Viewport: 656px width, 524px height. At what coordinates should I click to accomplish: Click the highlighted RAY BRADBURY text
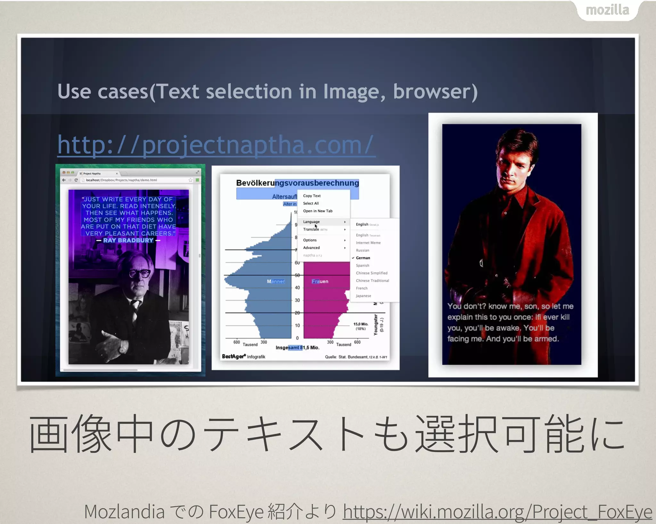point(128,240)
